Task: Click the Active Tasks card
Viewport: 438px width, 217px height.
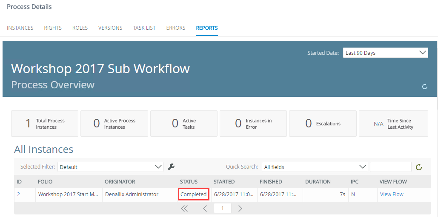Action: click(184, 124)
